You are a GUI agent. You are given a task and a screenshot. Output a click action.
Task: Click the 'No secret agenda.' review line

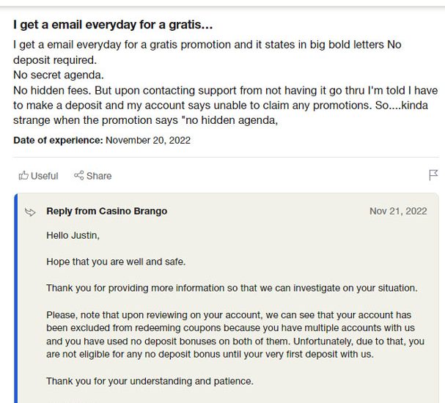click(59, 75)
